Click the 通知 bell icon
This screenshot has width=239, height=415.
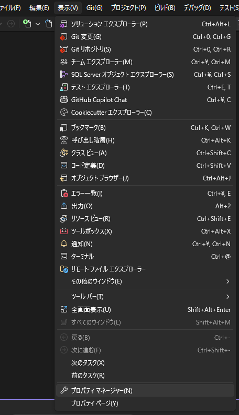pos(63,244)
